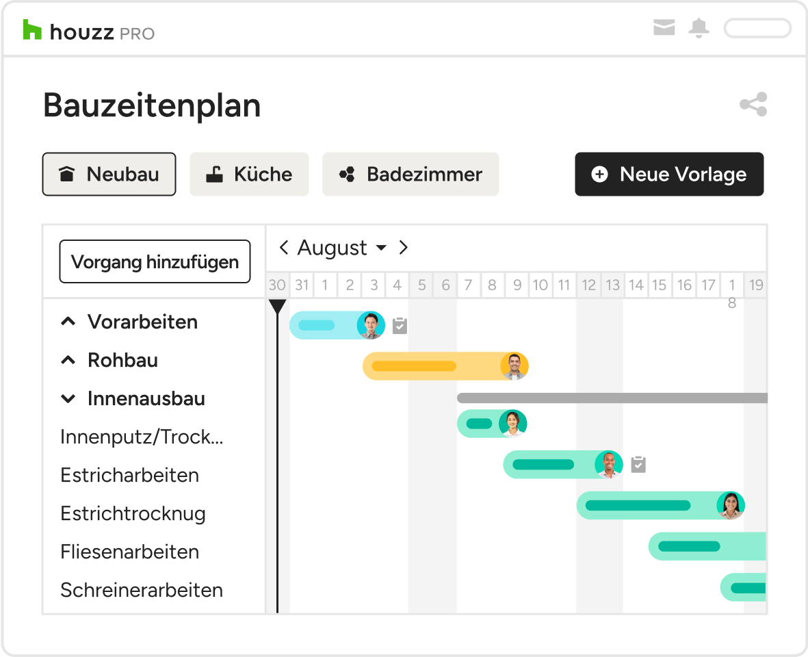Open the checklist icon next to Vorarbeiten bar
Image resolution: width=808 pixels, height=657 pixels.
400,326
